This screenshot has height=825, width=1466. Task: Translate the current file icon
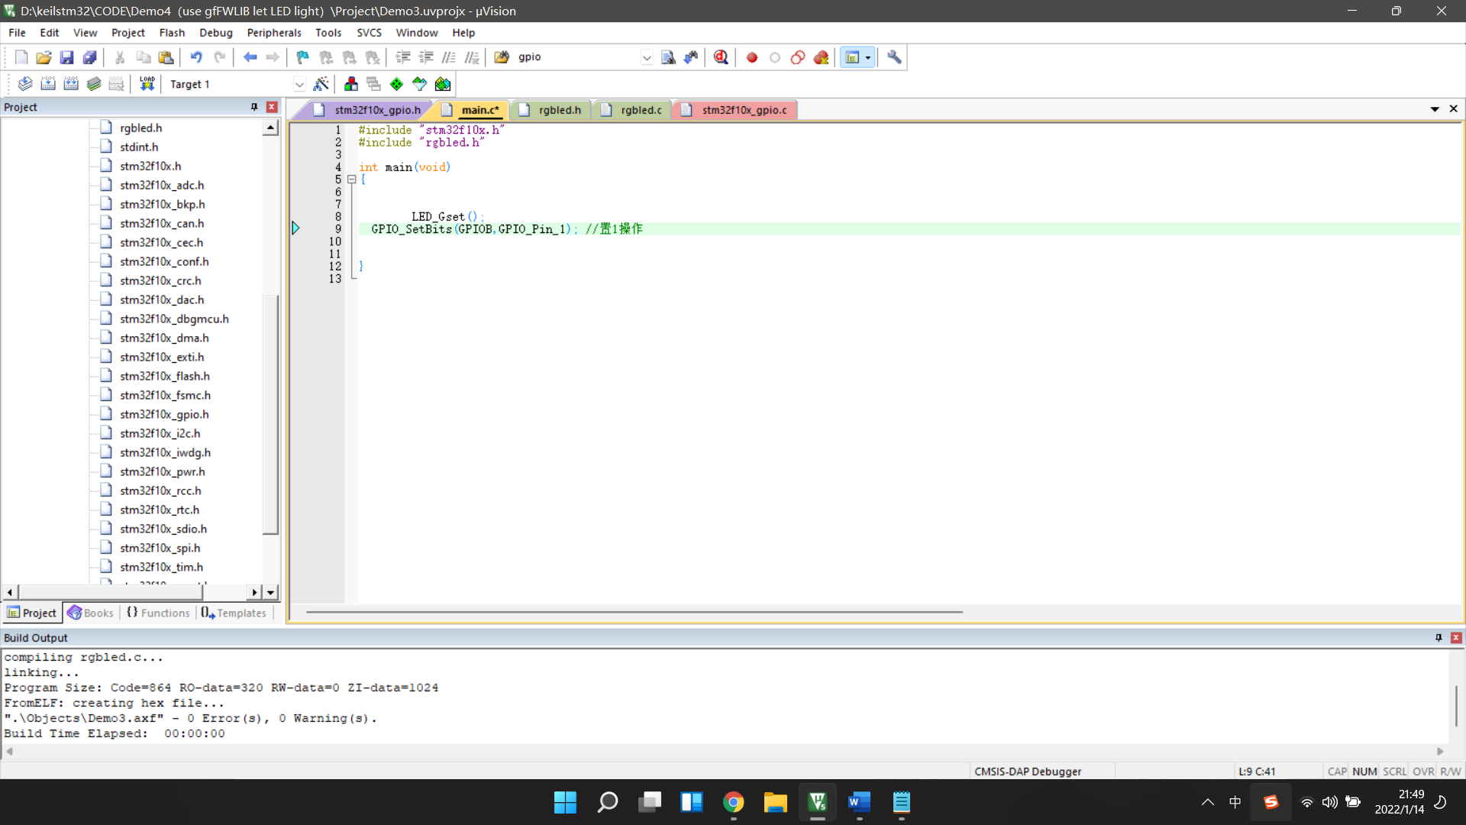25,84
